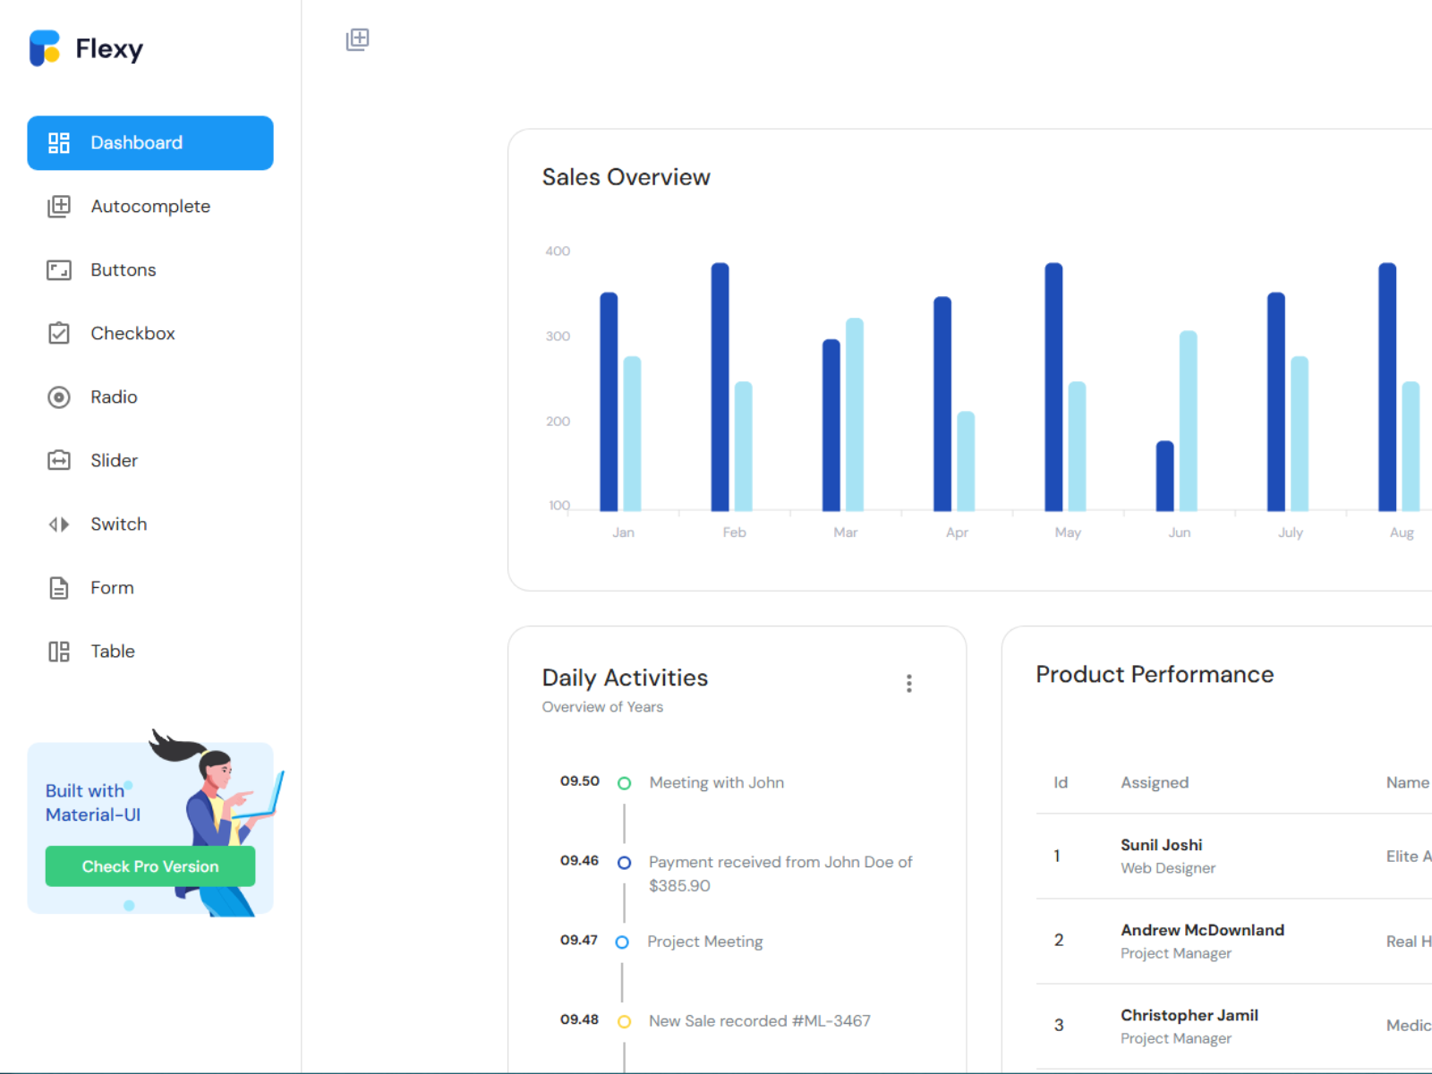
Task: Click the 09.47 time label
Action: (579, 941)
